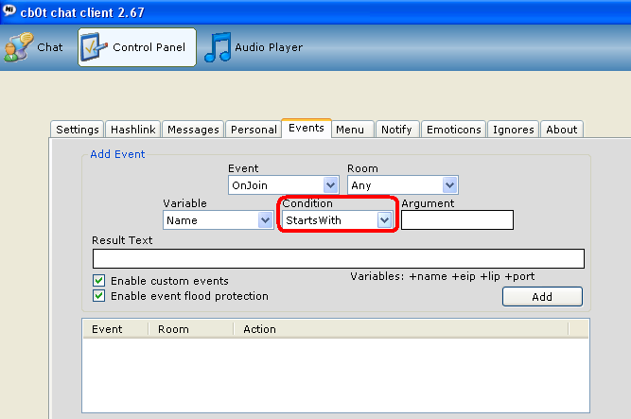
Task: Toggle Enable event flood protection checkbox
Action: point(99,296)
